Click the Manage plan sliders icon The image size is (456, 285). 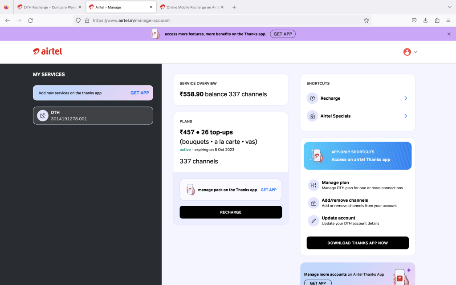(313, 185)
